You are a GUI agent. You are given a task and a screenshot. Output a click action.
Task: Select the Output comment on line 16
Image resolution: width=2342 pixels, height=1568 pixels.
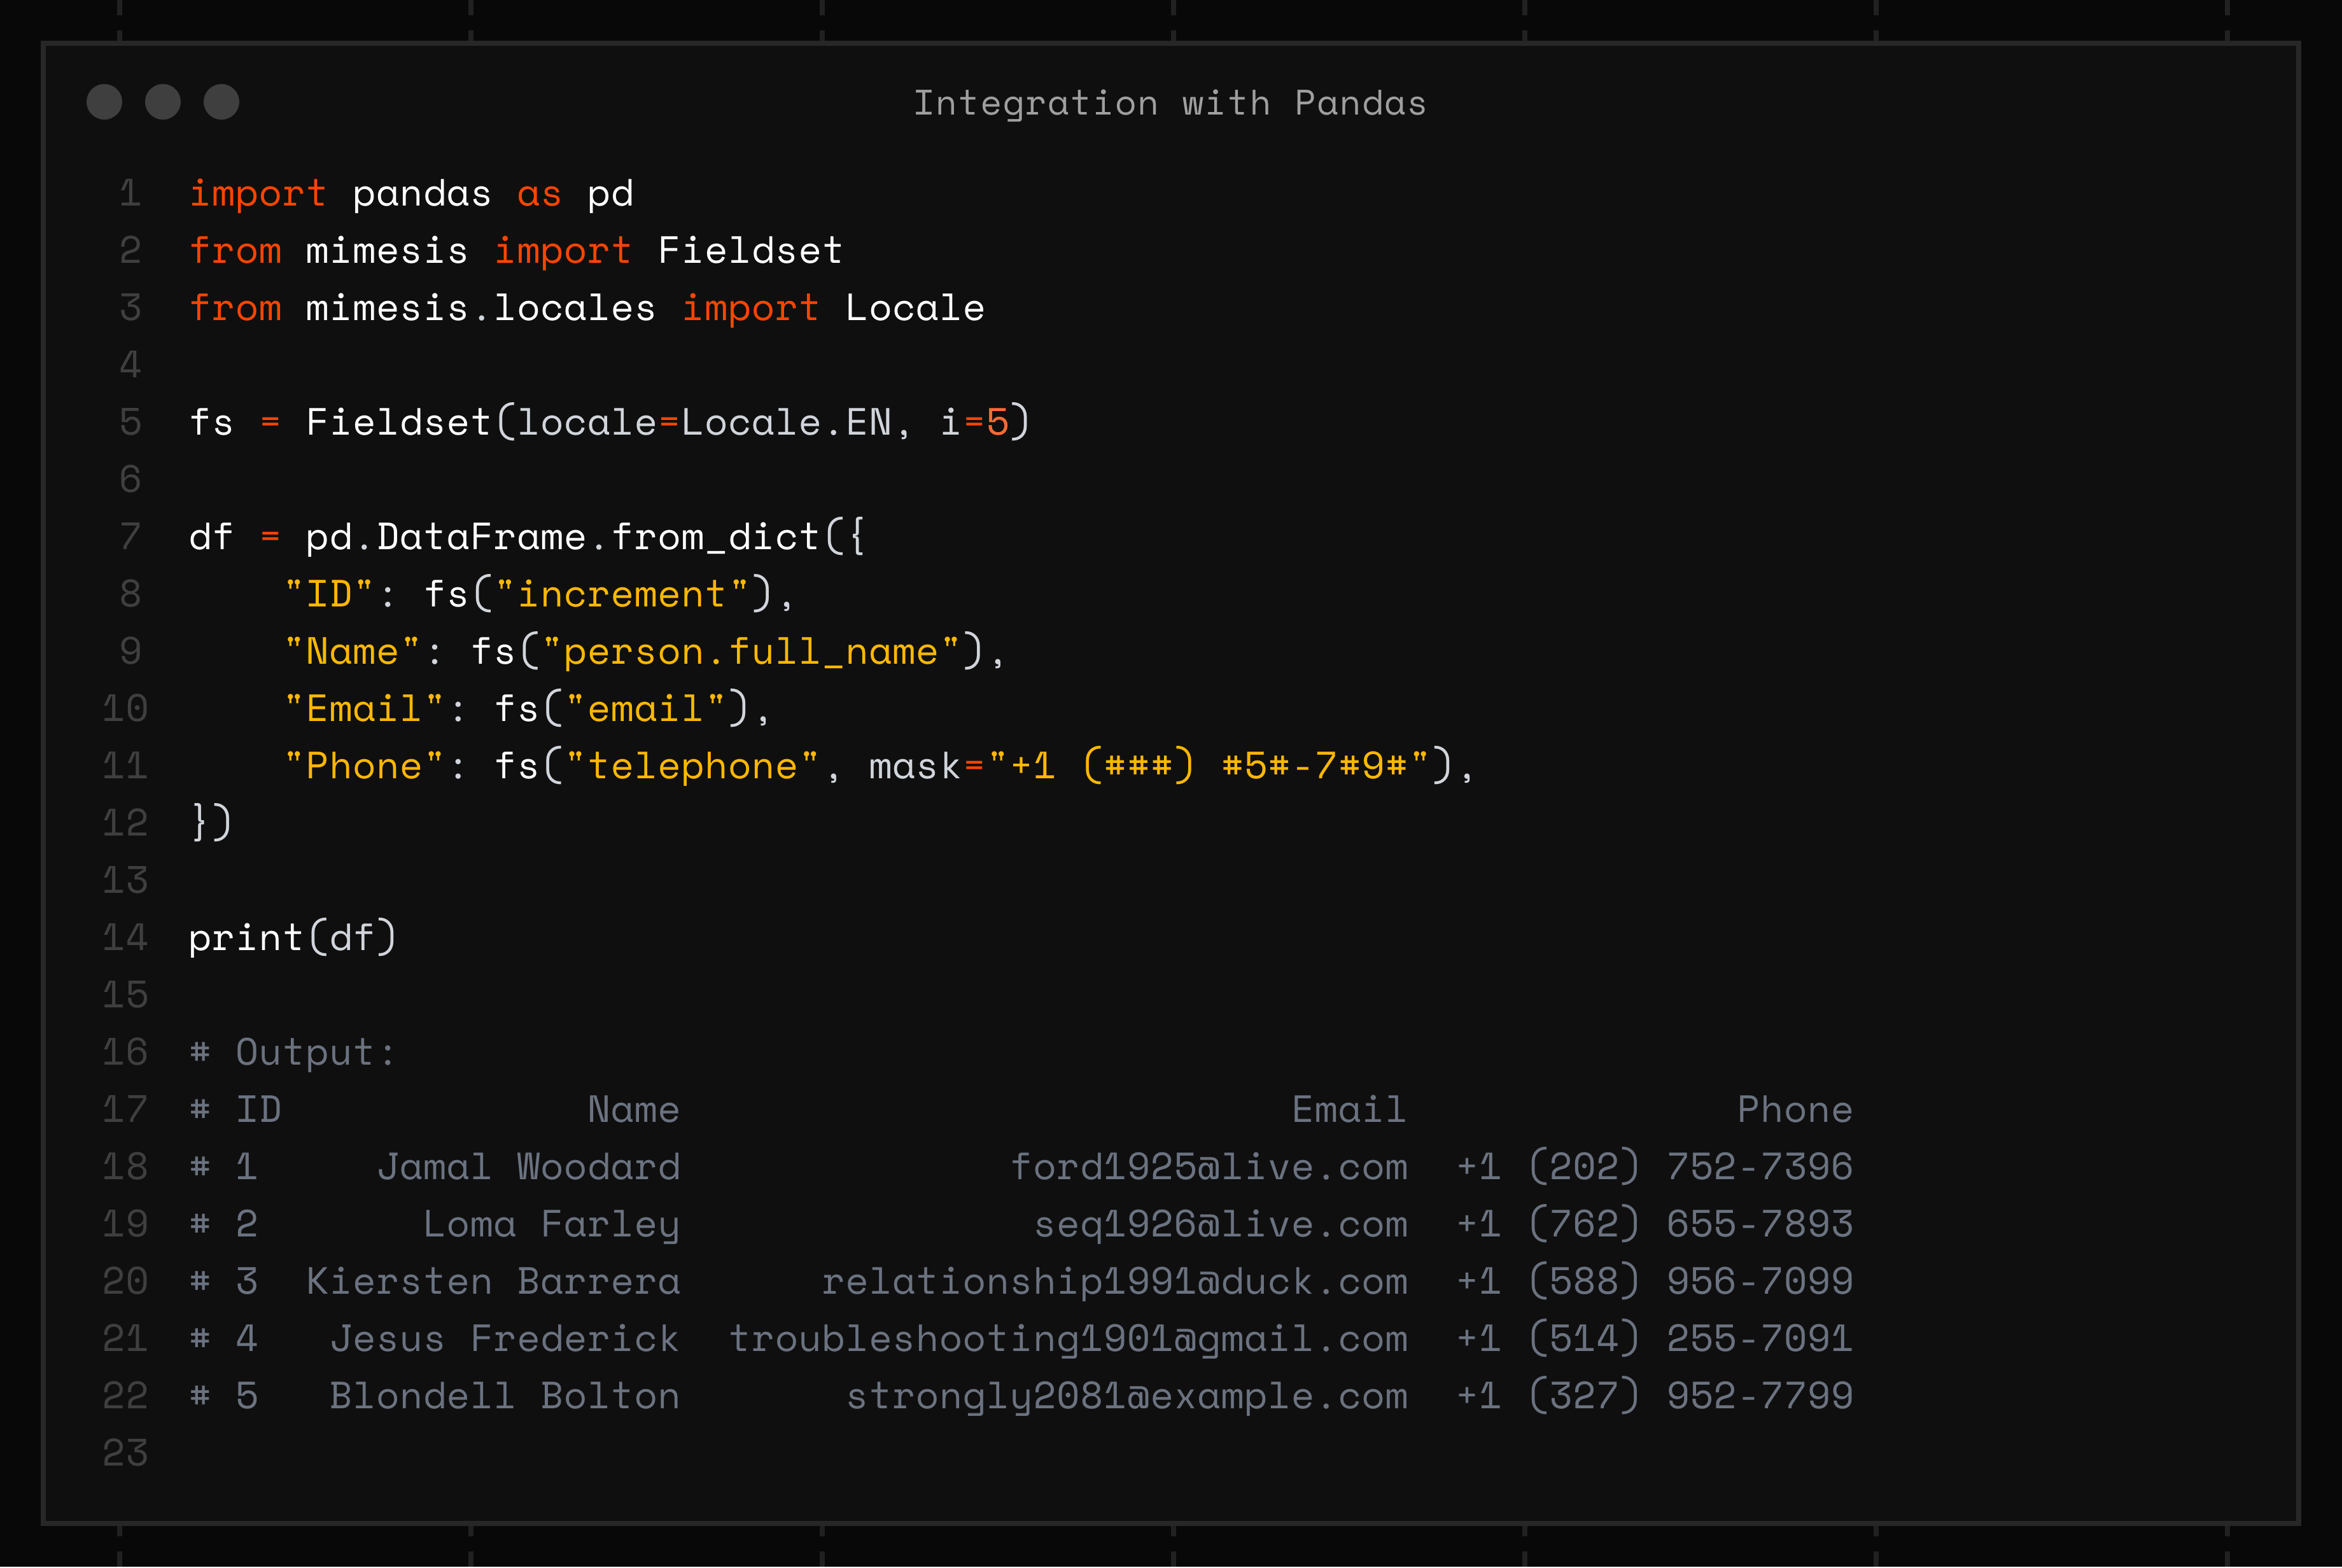point(292,1051)
